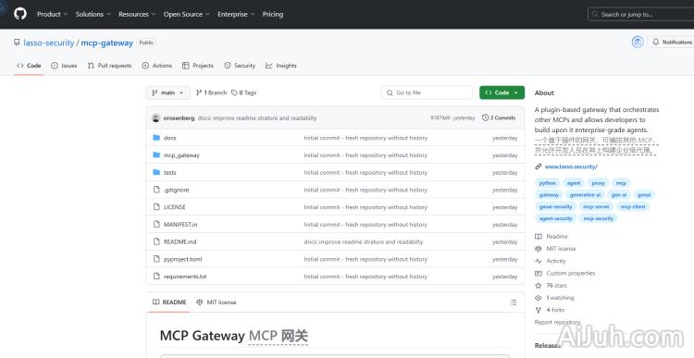Switch to the Issues tab
Viewport: 694px width, 358px height.
point(64,66)
